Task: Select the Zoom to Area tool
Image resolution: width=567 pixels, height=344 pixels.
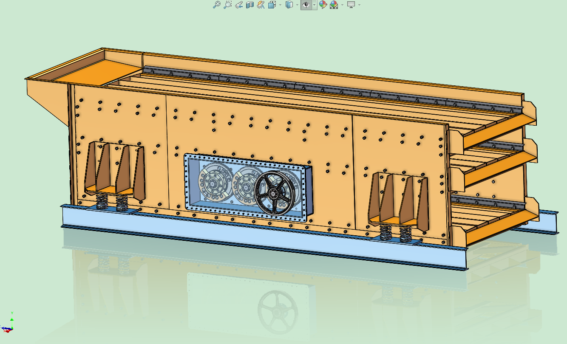Action: click(228, 5)
